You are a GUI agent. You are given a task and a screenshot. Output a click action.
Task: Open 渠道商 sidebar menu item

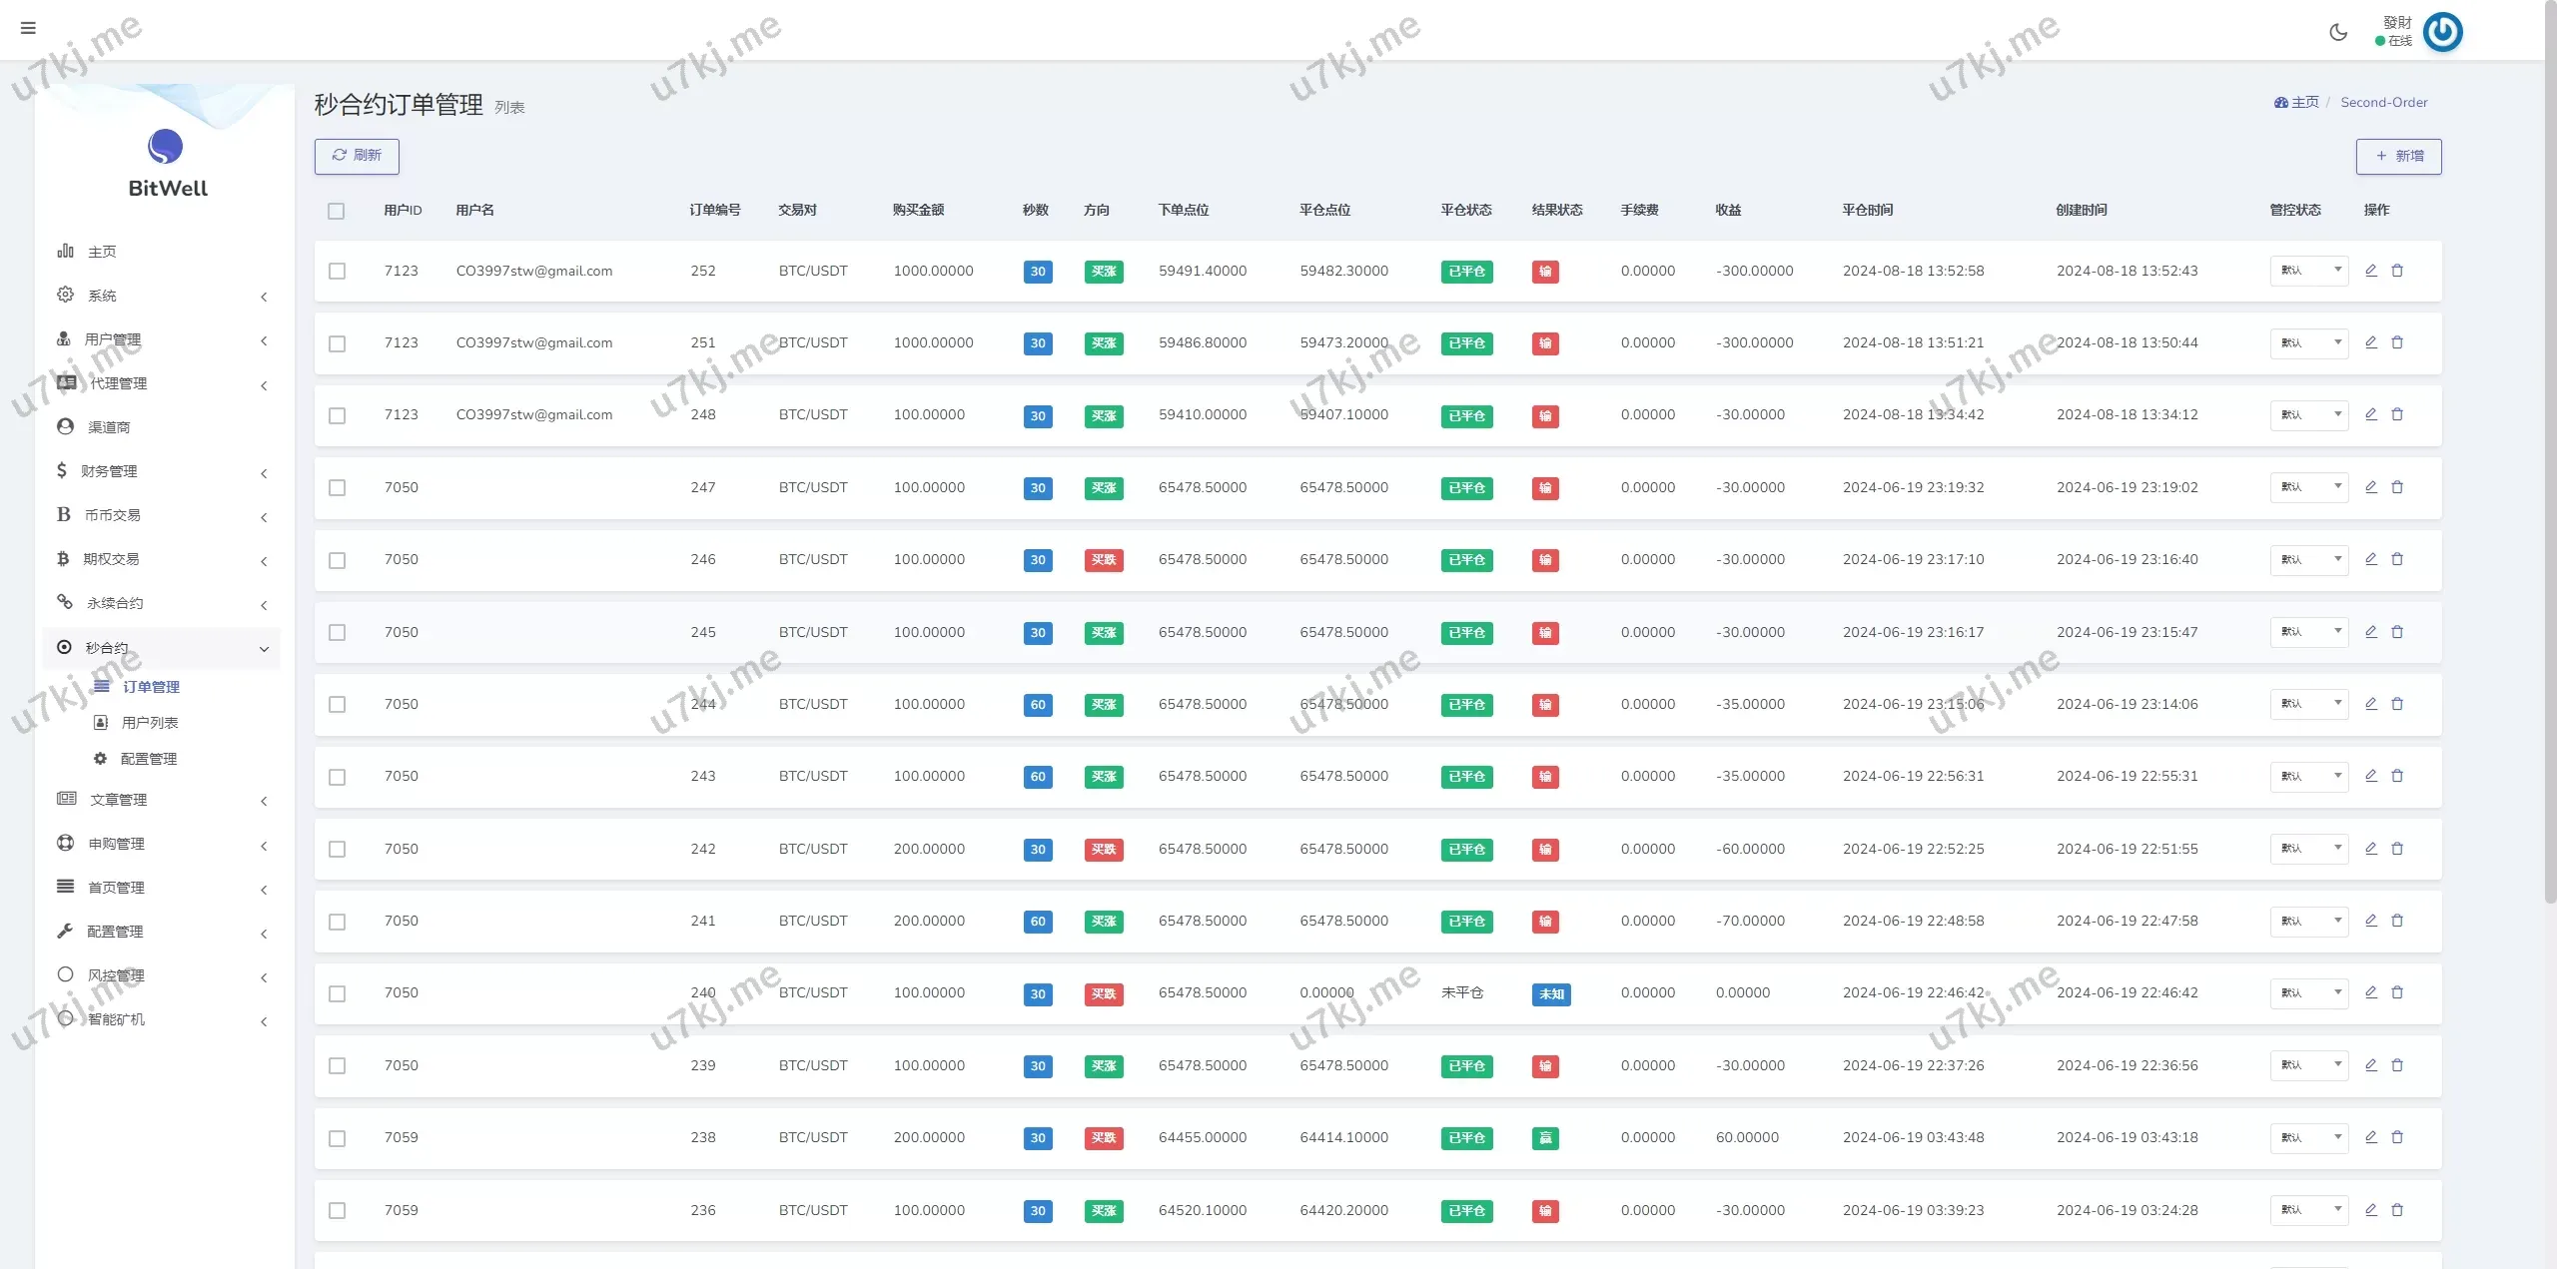[109, 427]
